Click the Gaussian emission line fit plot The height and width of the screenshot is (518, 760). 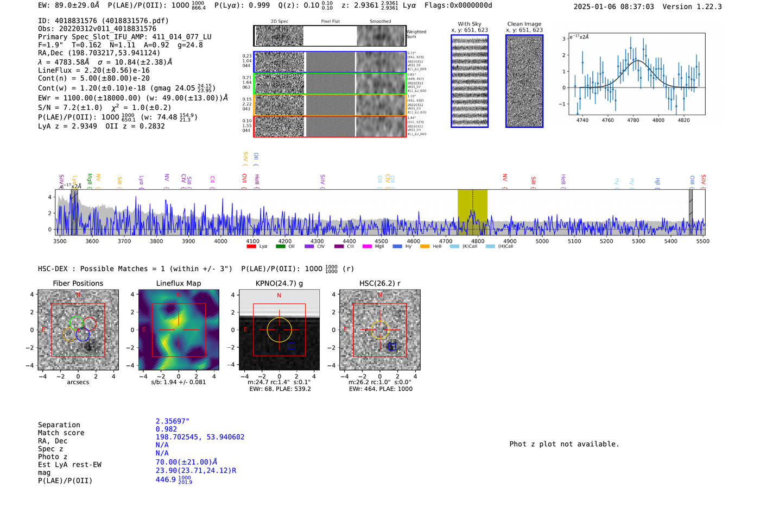tap(636, 74)
